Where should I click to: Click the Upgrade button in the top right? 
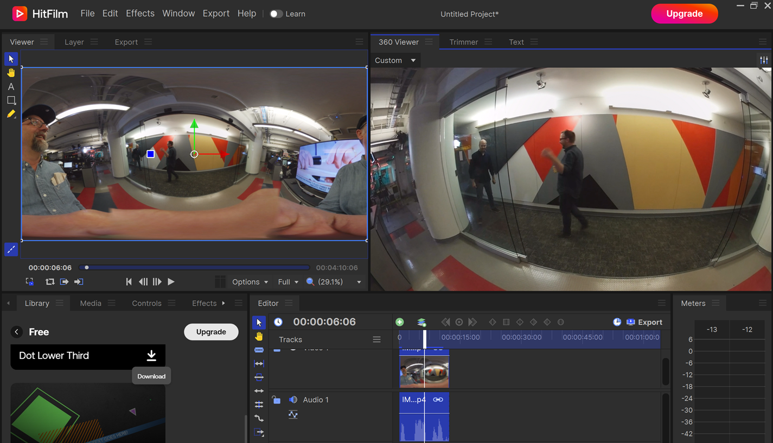tap(684, 14)
